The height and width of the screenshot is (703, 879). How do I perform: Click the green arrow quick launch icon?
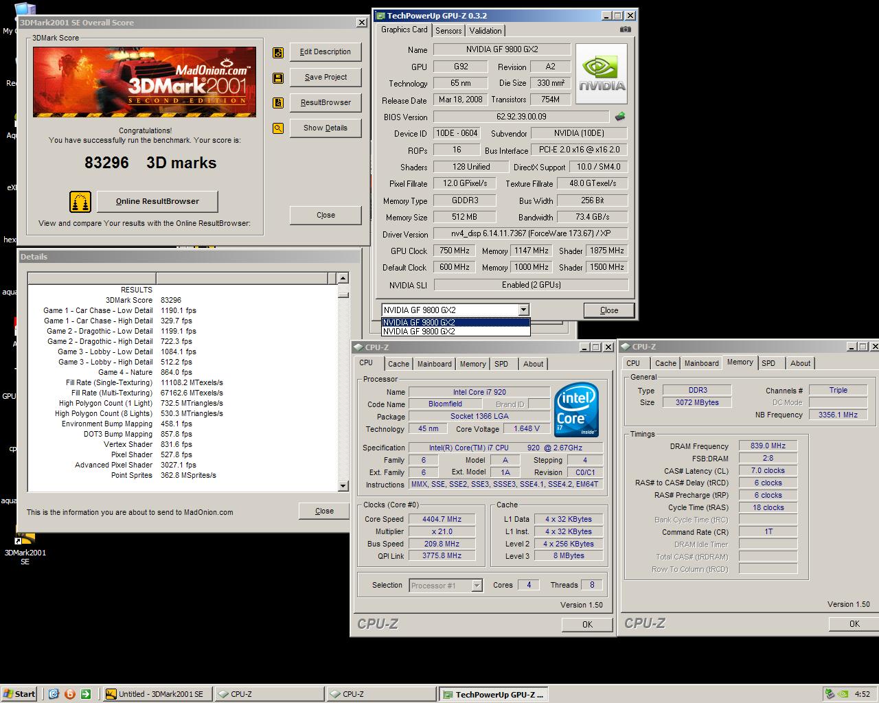coord(85,694)
